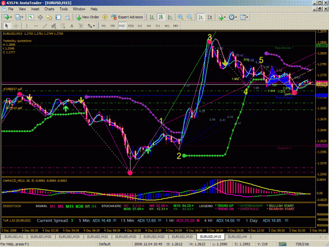Screen dimensions: 329x247
Task: Toggle the Auto Scroll button
Action: coord(201,17)
